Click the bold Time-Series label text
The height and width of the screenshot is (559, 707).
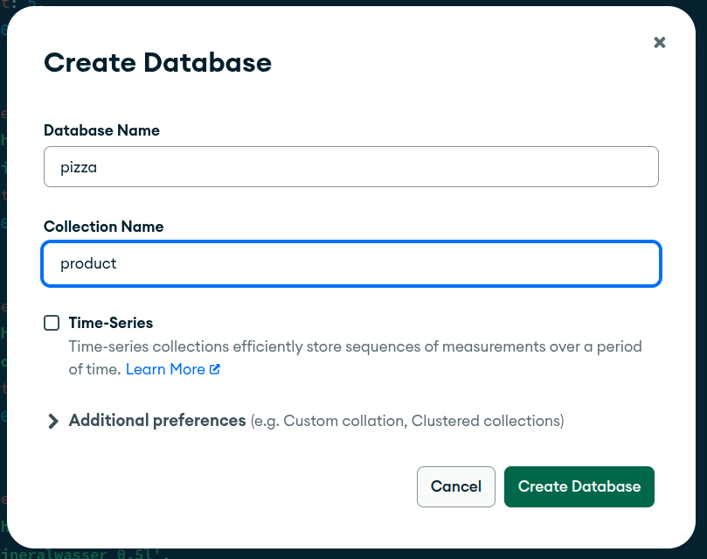[111, 323]
